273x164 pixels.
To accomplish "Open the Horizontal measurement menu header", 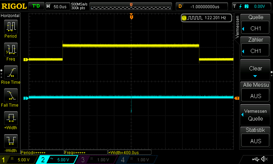I will (x=10, y=16).
